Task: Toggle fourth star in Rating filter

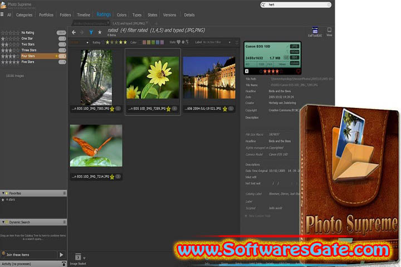Action: [x=121, y=42]
